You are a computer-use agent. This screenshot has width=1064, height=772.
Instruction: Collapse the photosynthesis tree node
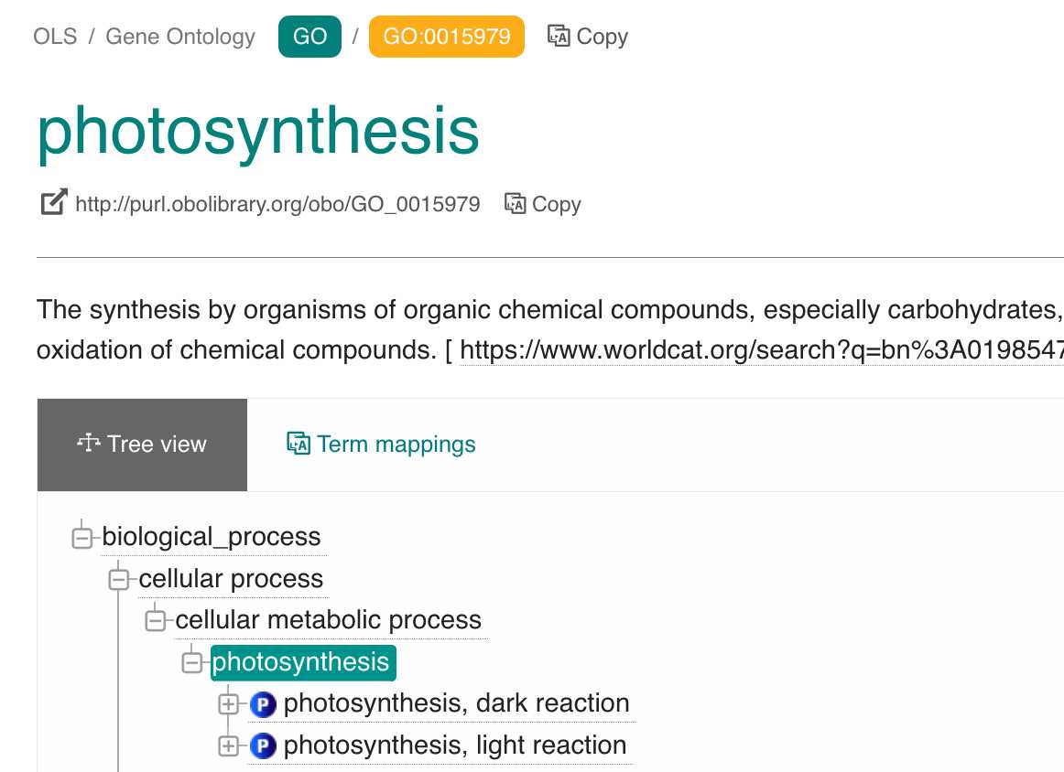click(192, 662)
